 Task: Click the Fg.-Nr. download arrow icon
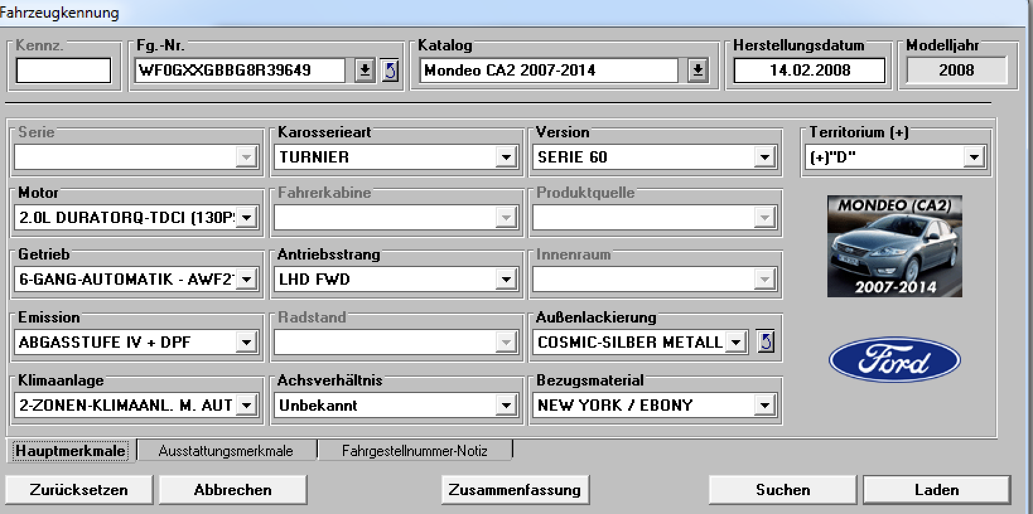click(365, 71)
